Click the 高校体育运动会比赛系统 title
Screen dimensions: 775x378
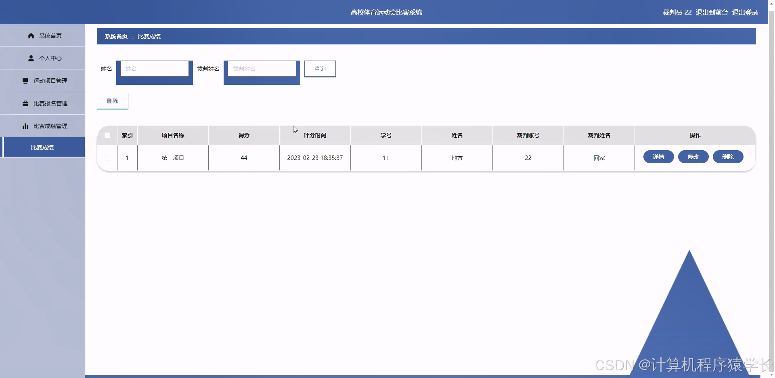[386, 13]
